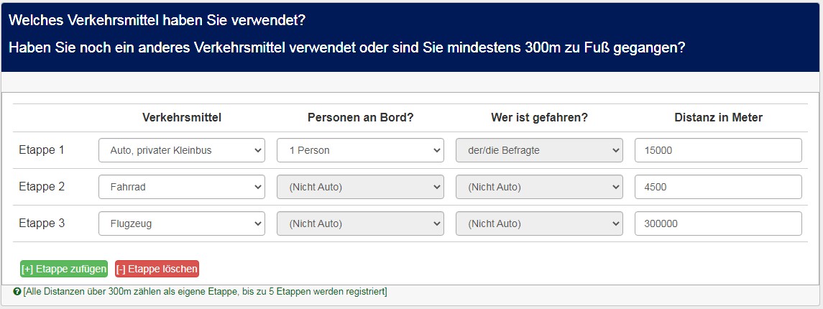Click the 'Personen an Bord?' column header

point(360,117)
